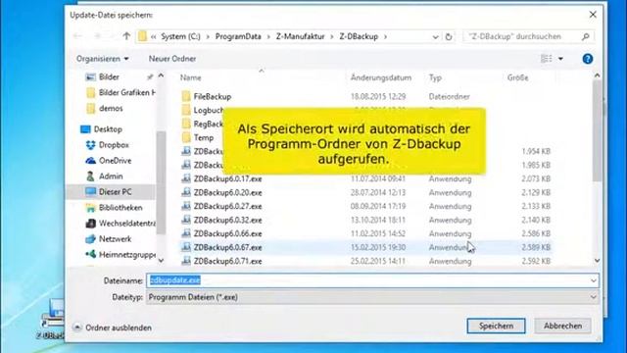The height and width of the screenshot is (353, 627).
Task: Sort by Änderungsdatum column header
Action: 381,77
